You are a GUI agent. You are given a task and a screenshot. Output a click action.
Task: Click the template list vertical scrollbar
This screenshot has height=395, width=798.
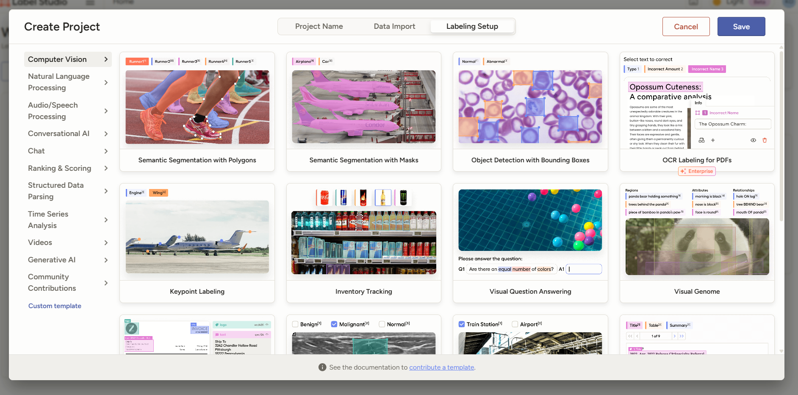coord(781,136)
